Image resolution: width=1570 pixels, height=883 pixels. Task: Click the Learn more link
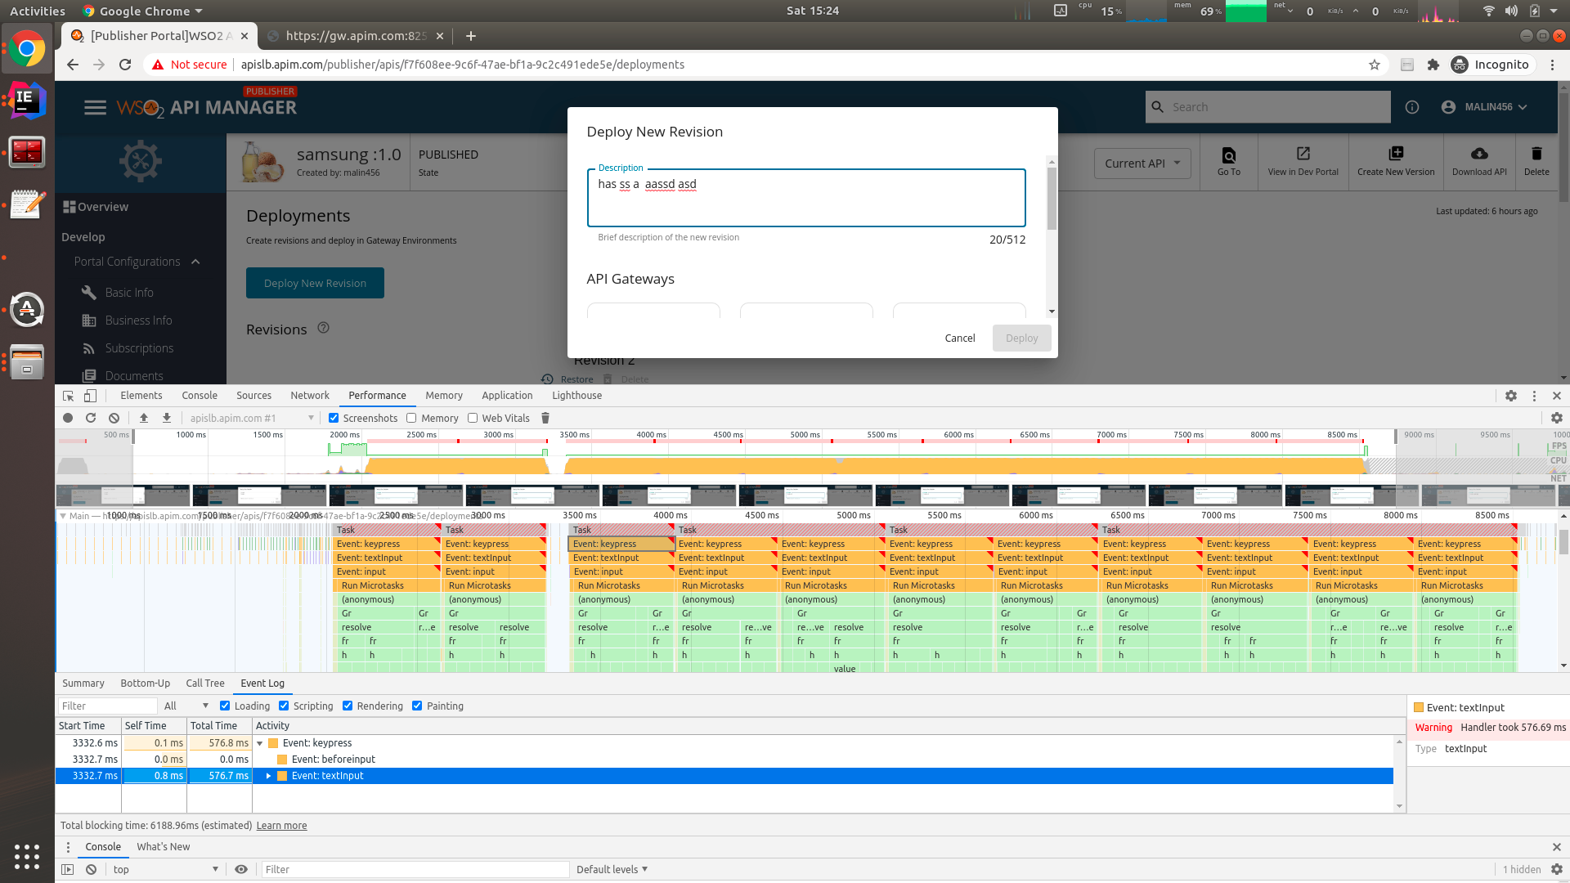pos(281,826)
